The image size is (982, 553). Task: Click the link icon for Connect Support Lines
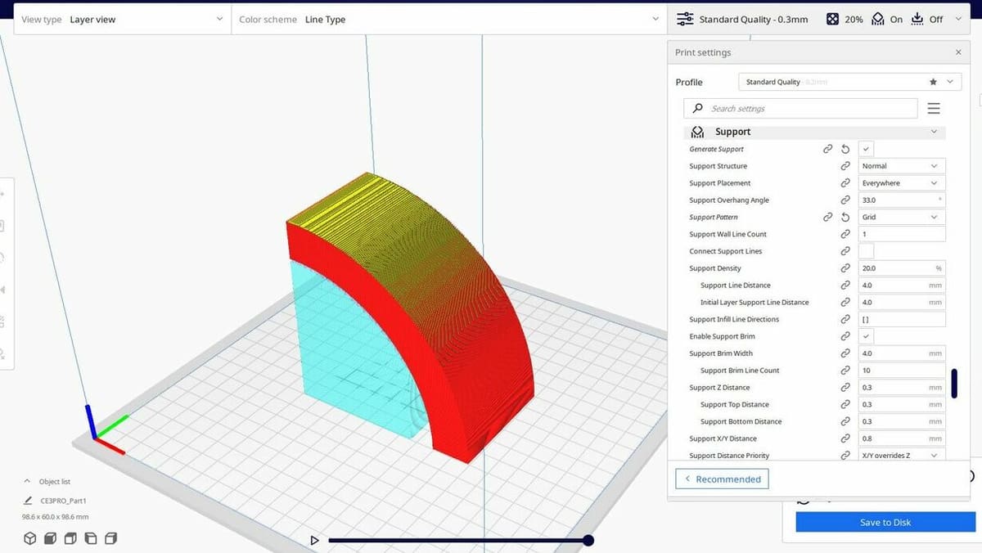(x=845, y=251)
